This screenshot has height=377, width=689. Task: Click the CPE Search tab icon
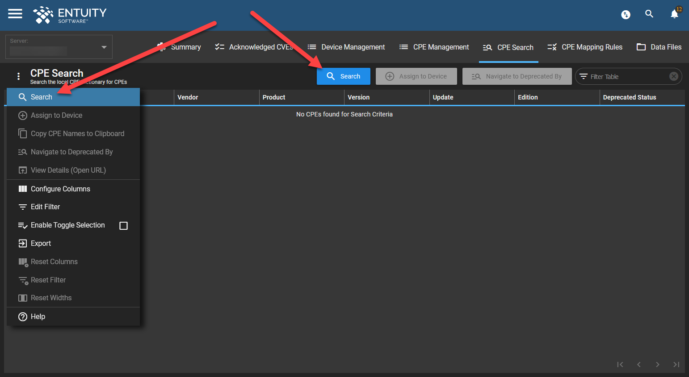[487, 47]
